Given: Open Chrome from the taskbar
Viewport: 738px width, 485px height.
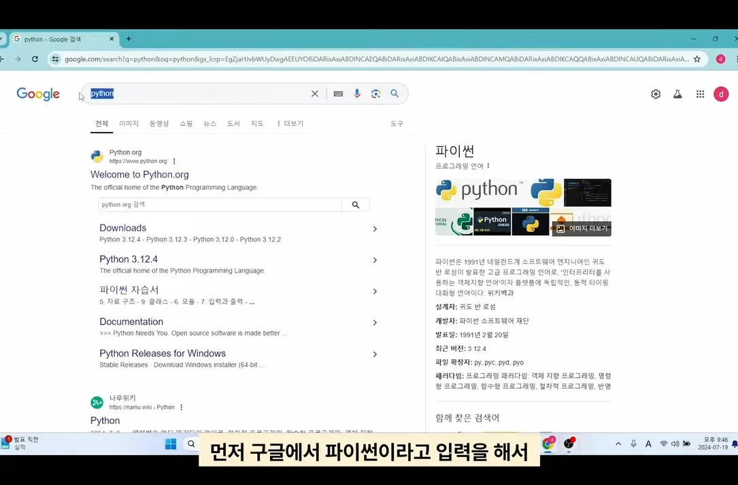Looking at the screenshot, I should pyautogui.click(x=548, y=444).
